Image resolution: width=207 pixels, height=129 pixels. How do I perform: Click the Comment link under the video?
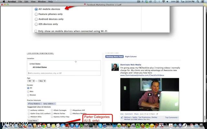pyautogui.click(x=129, y=114)
